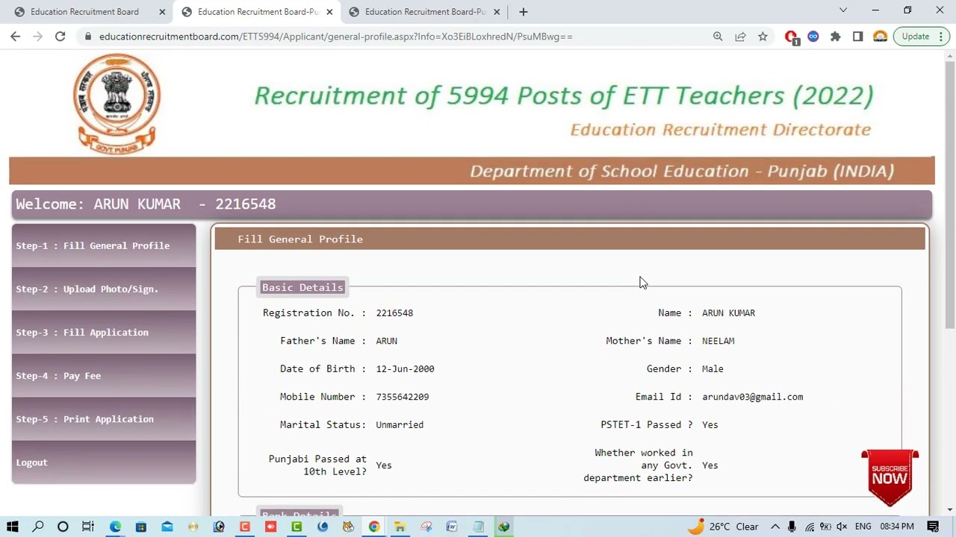Close the first Education Recruitment Board tab

click(162, 12)
